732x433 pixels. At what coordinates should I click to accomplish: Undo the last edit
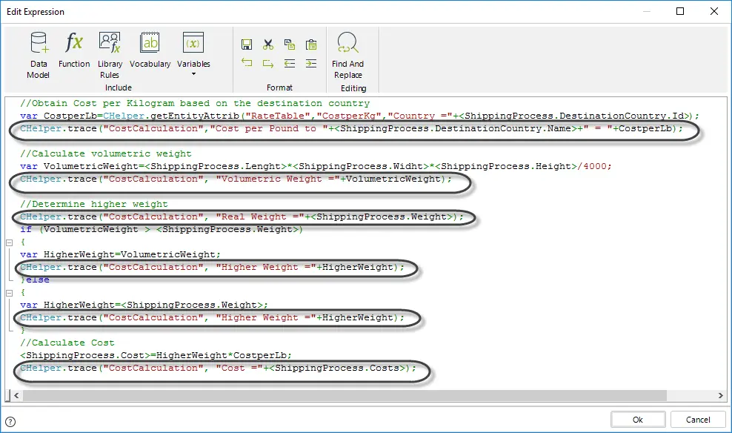point(247,63)
